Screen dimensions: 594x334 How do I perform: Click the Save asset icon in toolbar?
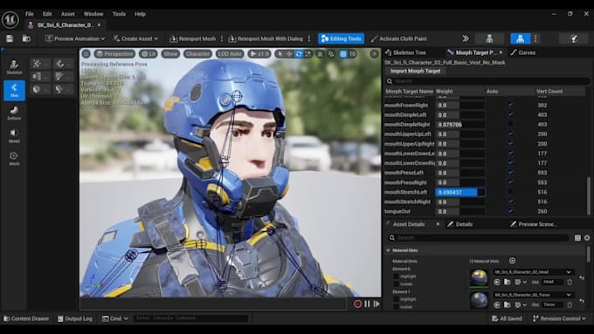pos(10,38)
